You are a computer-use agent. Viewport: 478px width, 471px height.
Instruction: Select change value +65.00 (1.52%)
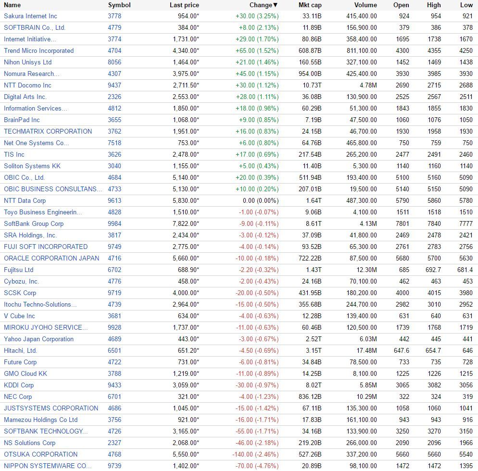tap(257, 51)
